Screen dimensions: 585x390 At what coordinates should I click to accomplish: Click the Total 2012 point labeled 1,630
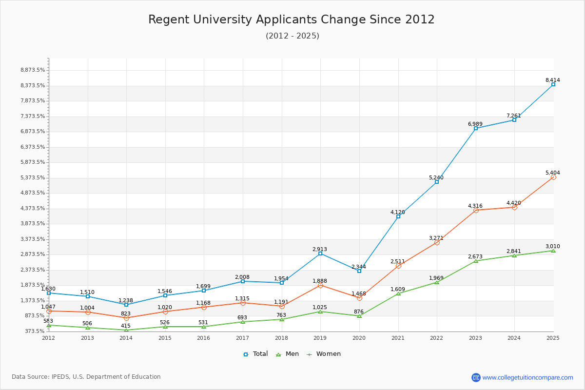coord(49,293)
